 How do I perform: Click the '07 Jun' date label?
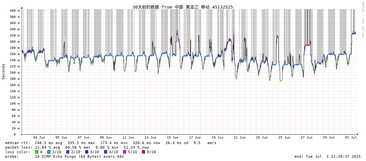tap(84, 138)
